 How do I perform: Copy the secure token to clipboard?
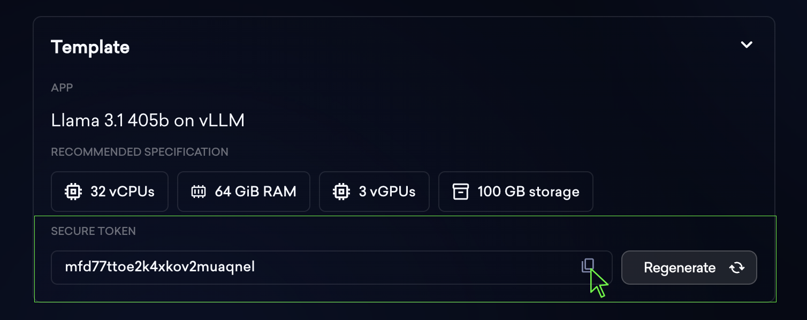click(588, 265)
